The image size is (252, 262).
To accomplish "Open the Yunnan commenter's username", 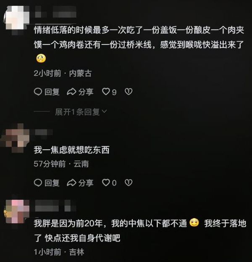I will coord(44,133).
